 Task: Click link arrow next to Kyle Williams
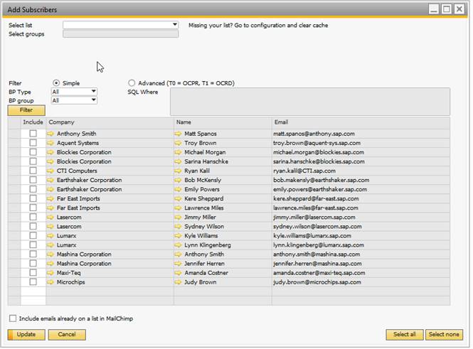point(179,236)
